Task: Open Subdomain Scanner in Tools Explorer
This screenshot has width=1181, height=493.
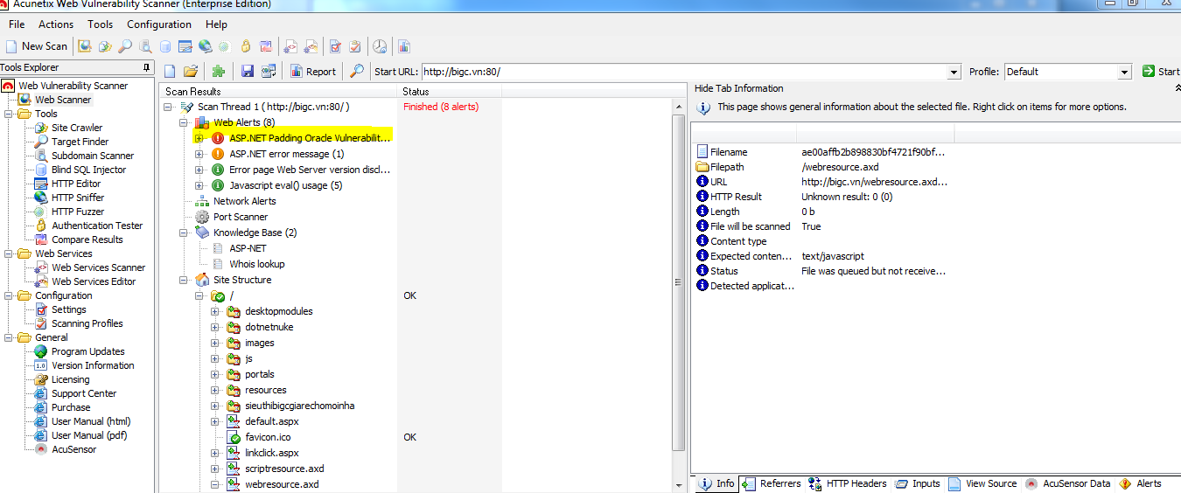Action: pyautogui.click(x=93, y=156)
